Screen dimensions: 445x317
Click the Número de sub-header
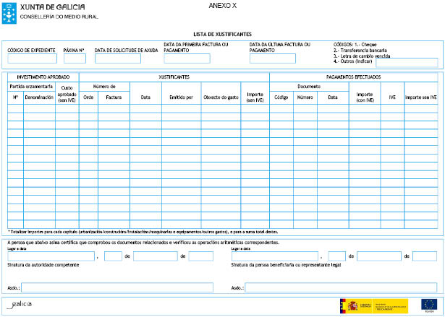pyautogui.click(x=104, y=87)
